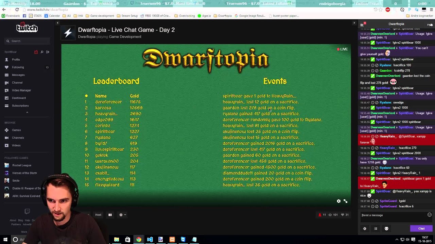This screenshot has width=435, height=244.
Task: Open the Dwarftopia bookmarks folder
Action: coord(223,16)
